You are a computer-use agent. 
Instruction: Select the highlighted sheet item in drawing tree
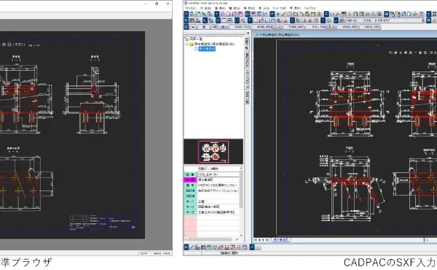[207, 49]
